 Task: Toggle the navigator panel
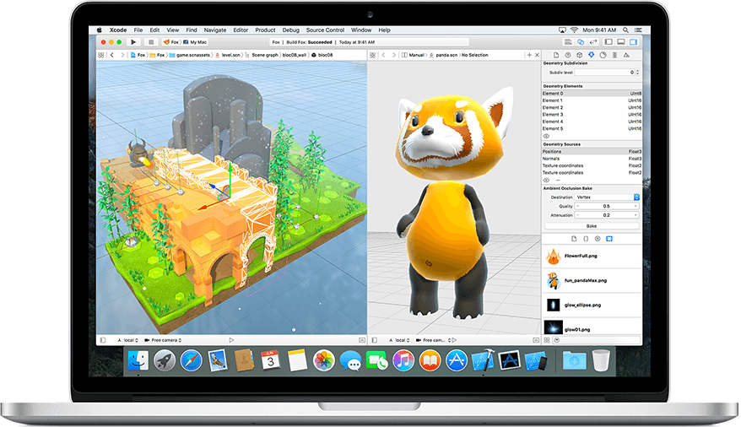coord(608,42)
